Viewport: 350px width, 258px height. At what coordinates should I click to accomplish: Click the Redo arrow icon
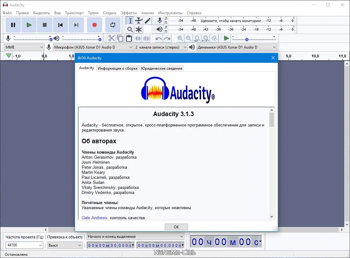click(x=167, y=38)
